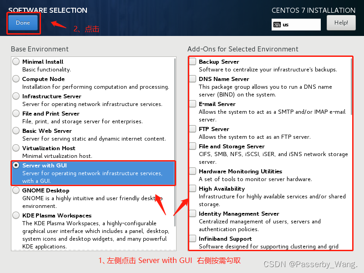Choose Infrastructure Server radio button

pyautogui.click(x=16, y=96)
